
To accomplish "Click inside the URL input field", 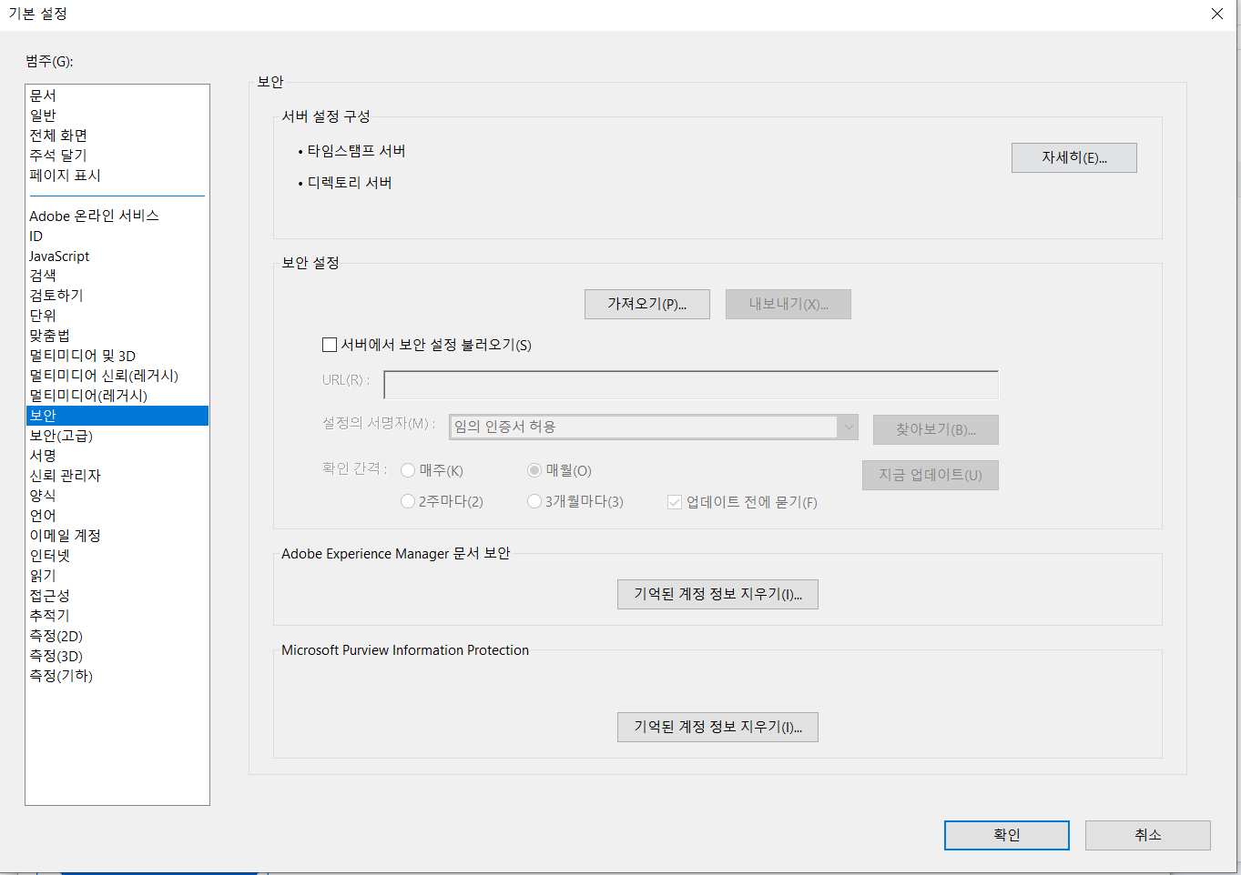I will tap(690, 384).
